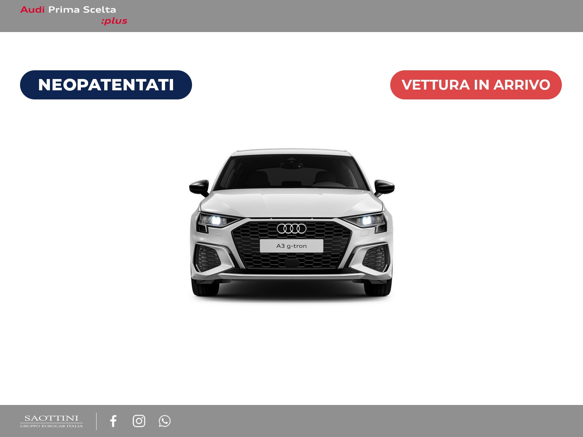Click the Audi four-rings emblem on grille
This screenshot has width=583, height=437.
(x=291, y=229)
